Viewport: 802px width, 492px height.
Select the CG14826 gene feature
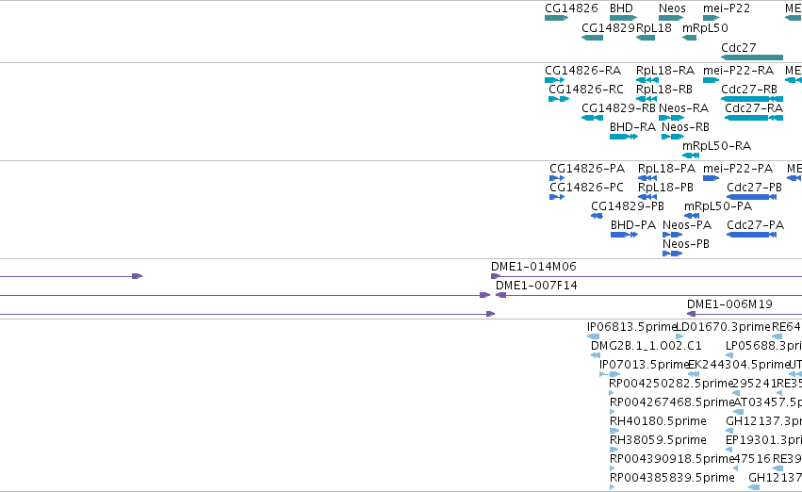pyautogui.click(x=556, y=18)
